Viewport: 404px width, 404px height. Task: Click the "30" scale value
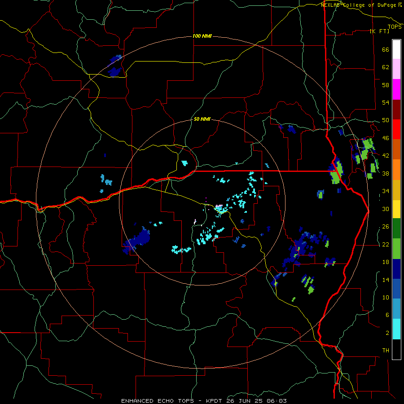coord(386,209)
